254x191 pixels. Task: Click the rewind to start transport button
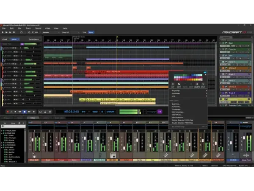(15, 112)
